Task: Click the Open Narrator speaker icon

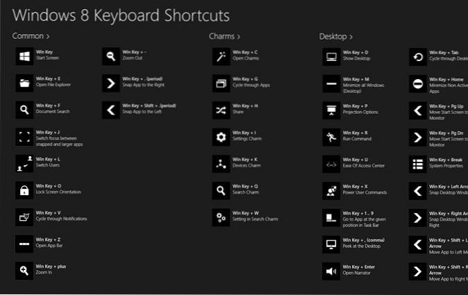Action: [x=331, y=271]
